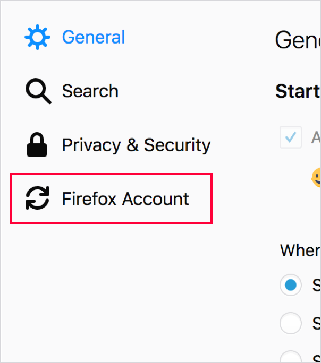Select the first, filled radio button
This screenshot has height=363, width=321.
(x=291, y=286)
